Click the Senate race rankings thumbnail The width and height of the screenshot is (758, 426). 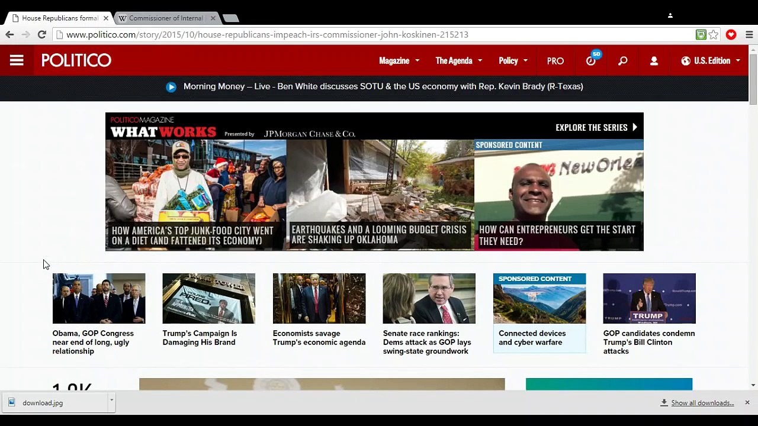point(429,298)
